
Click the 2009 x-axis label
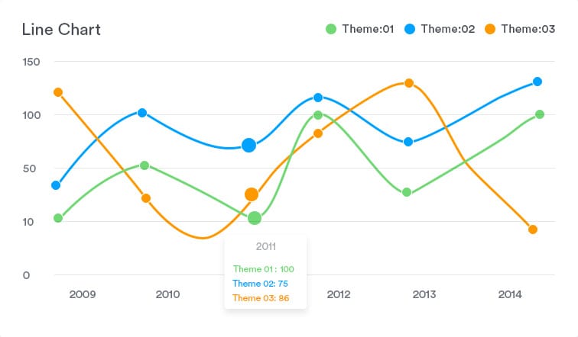(82, 294)
